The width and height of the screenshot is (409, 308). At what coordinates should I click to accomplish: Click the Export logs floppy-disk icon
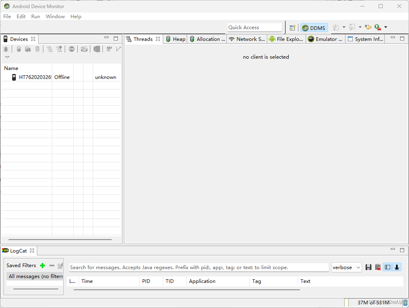click(369, 267)
